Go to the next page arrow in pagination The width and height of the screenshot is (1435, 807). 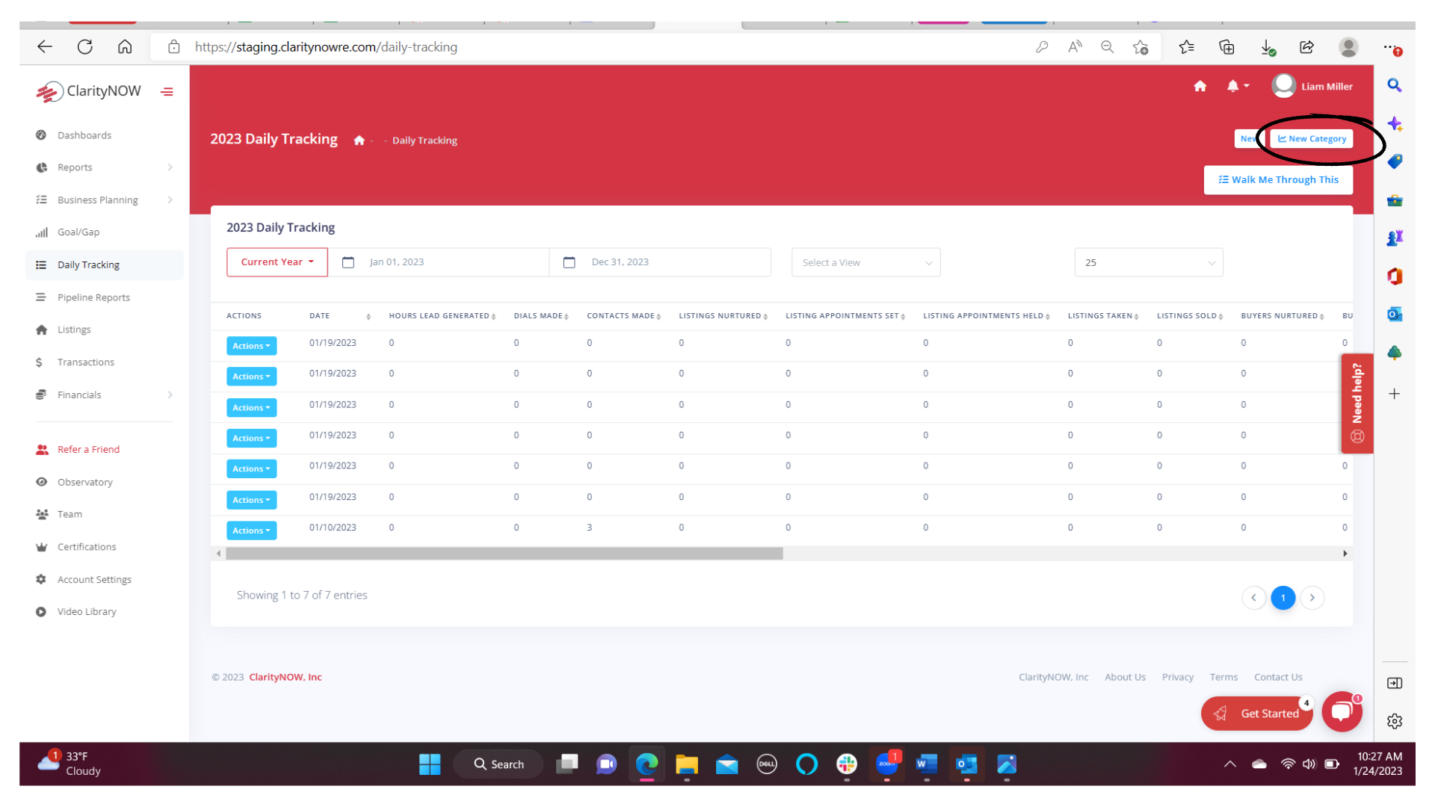[x=1312, y=598]
